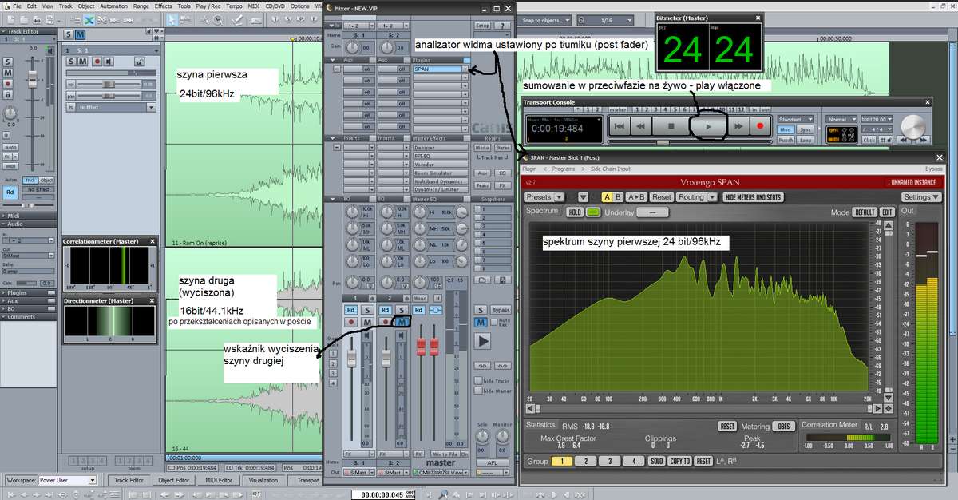Open Presets dropdown in SPAN
Viewport: 958px width, 500px height.
[544, 196]
